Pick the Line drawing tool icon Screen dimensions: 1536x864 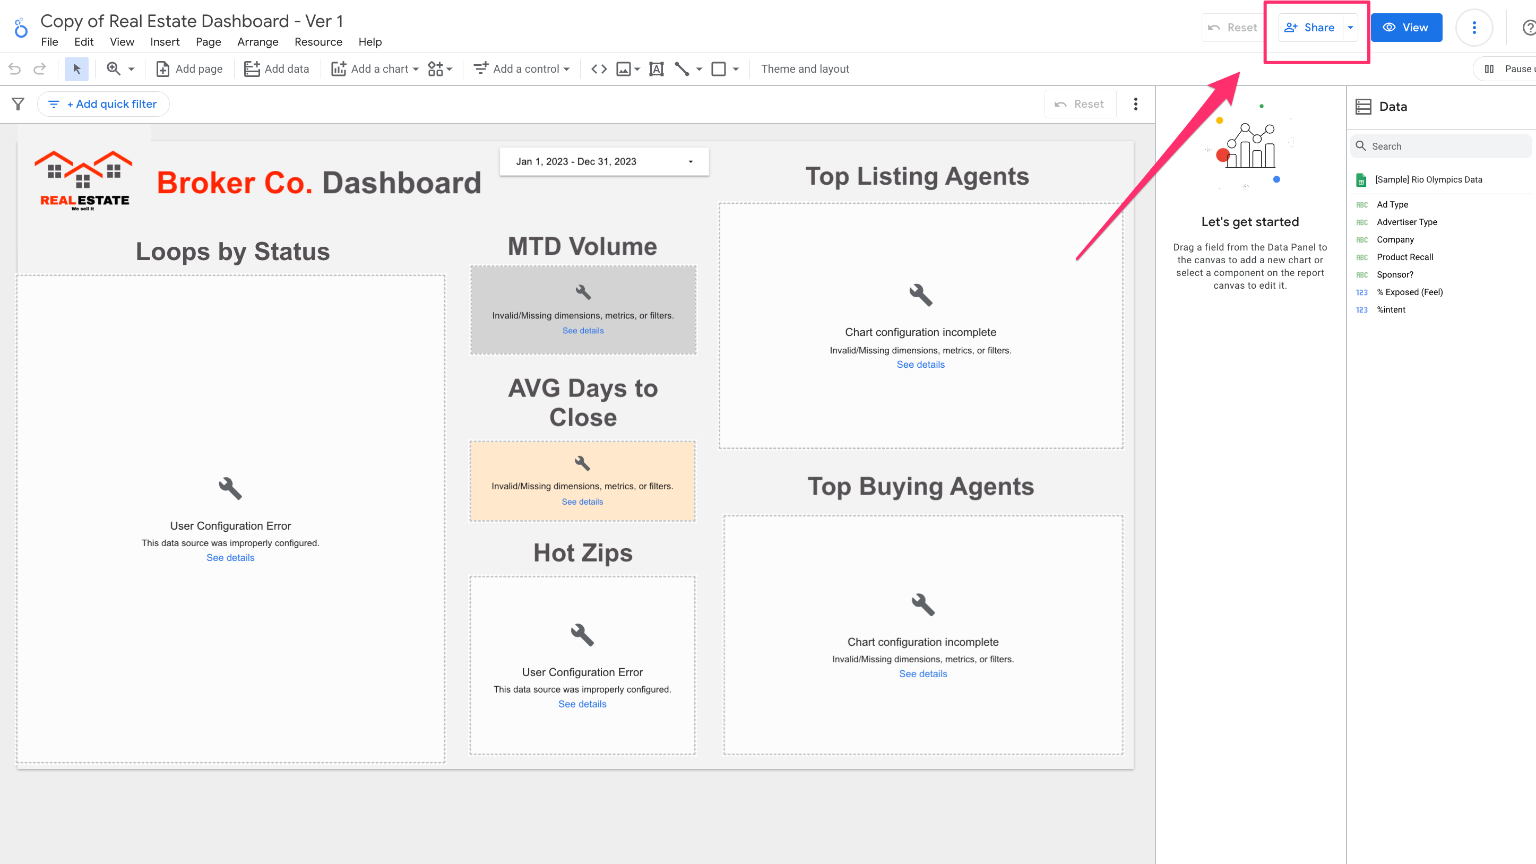coord(683,68)
